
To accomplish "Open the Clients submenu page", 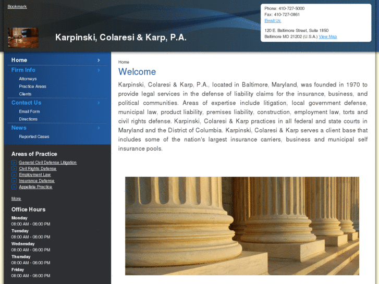I will tap(25, 94).
